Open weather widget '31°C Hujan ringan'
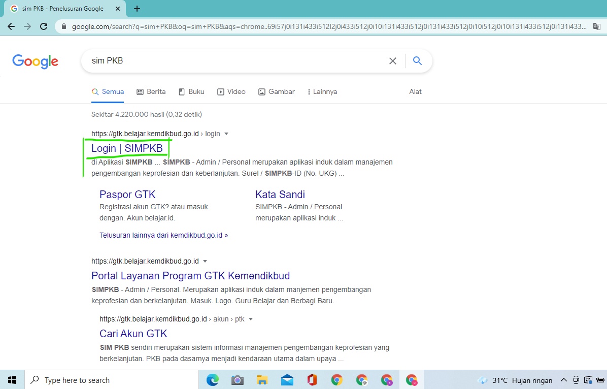Screen dimensions: 607x389 coord(515,380)
